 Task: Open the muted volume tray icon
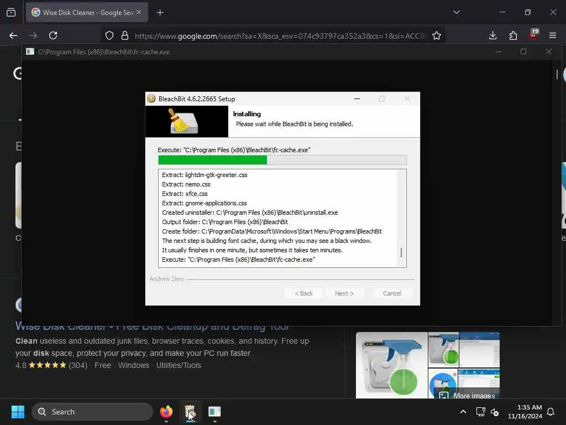(x=495, y=412)
